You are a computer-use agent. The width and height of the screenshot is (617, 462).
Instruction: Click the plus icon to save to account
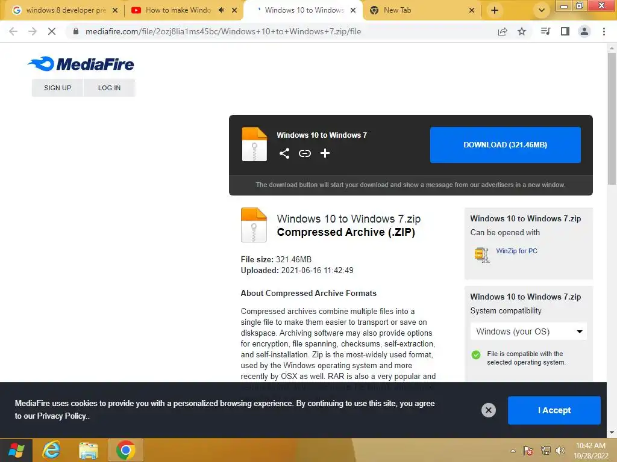coord(325,153)
